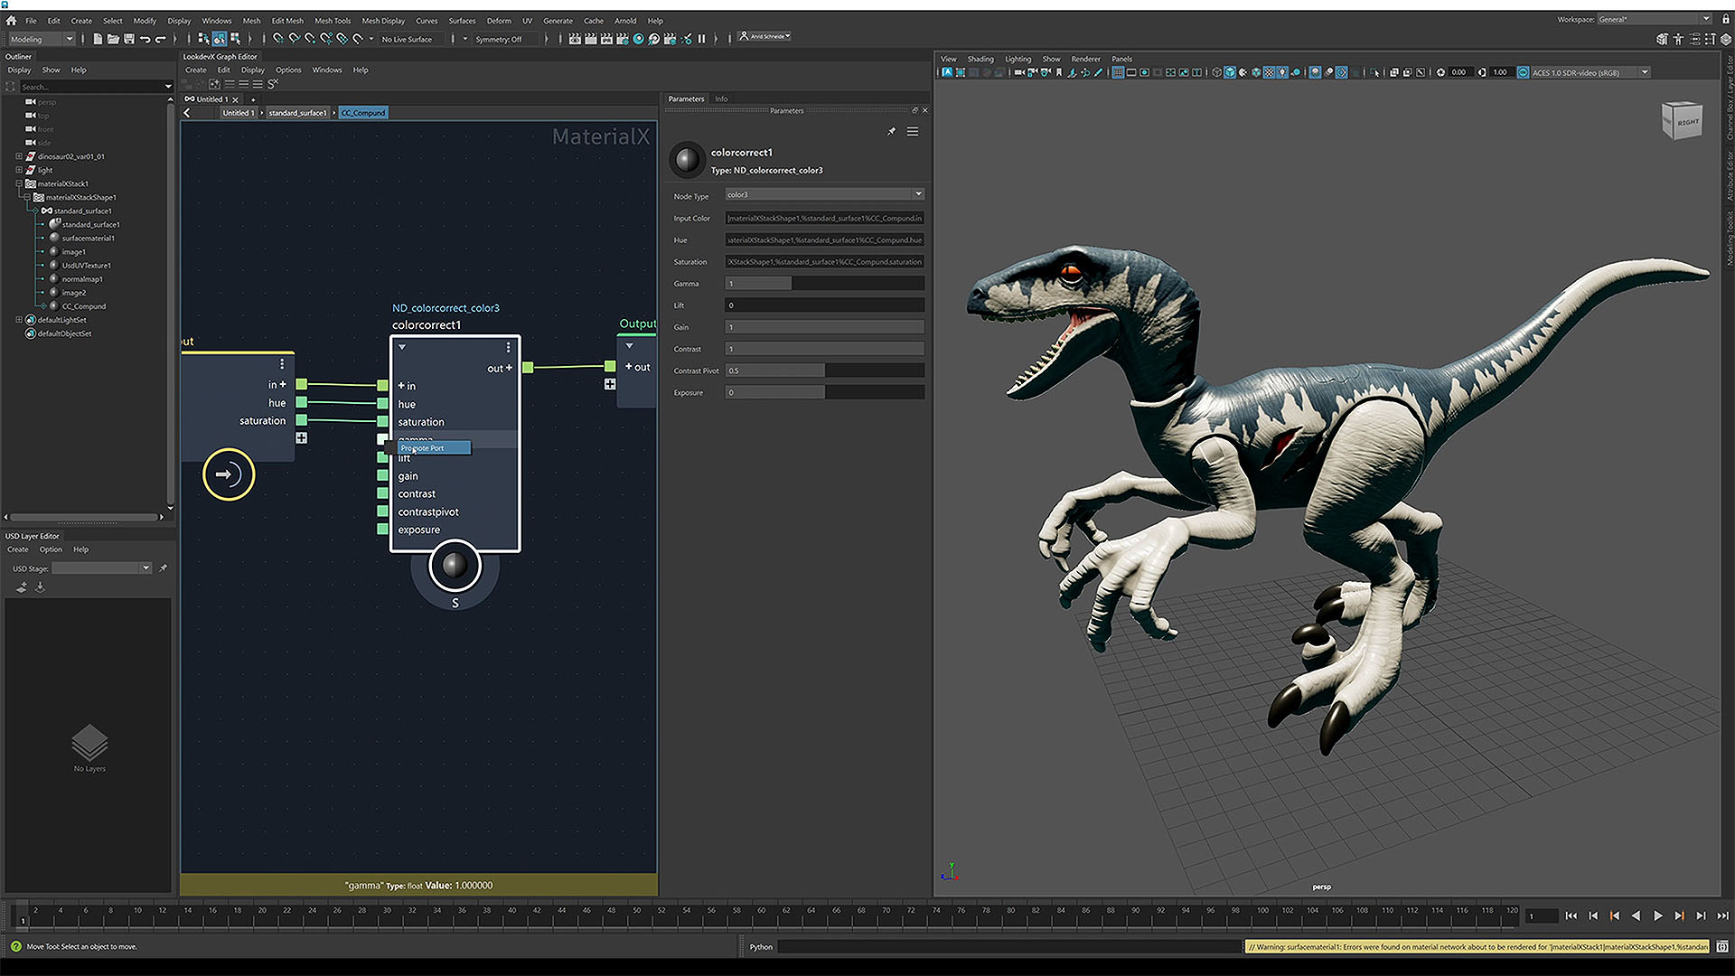Click the No Live Surface button
Image resolution: width=1735 pixels, height=976 pixels.
click(x=408, y=39)
